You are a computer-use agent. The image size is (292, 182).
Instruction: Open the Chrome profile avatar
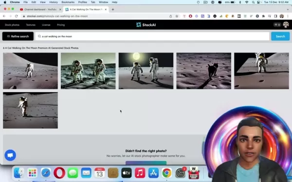click(282, 16)
